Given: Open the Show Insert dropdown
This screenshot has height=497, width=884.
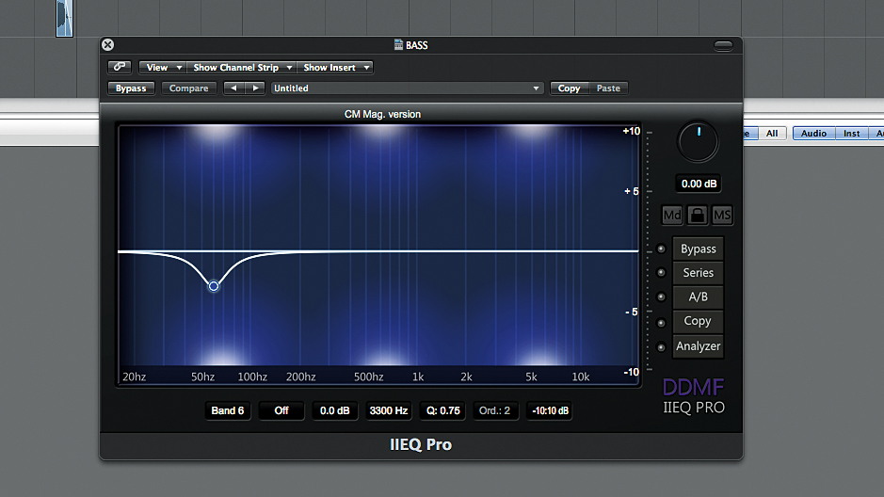Looking at the screenshot, I should (x=335, y=67).
